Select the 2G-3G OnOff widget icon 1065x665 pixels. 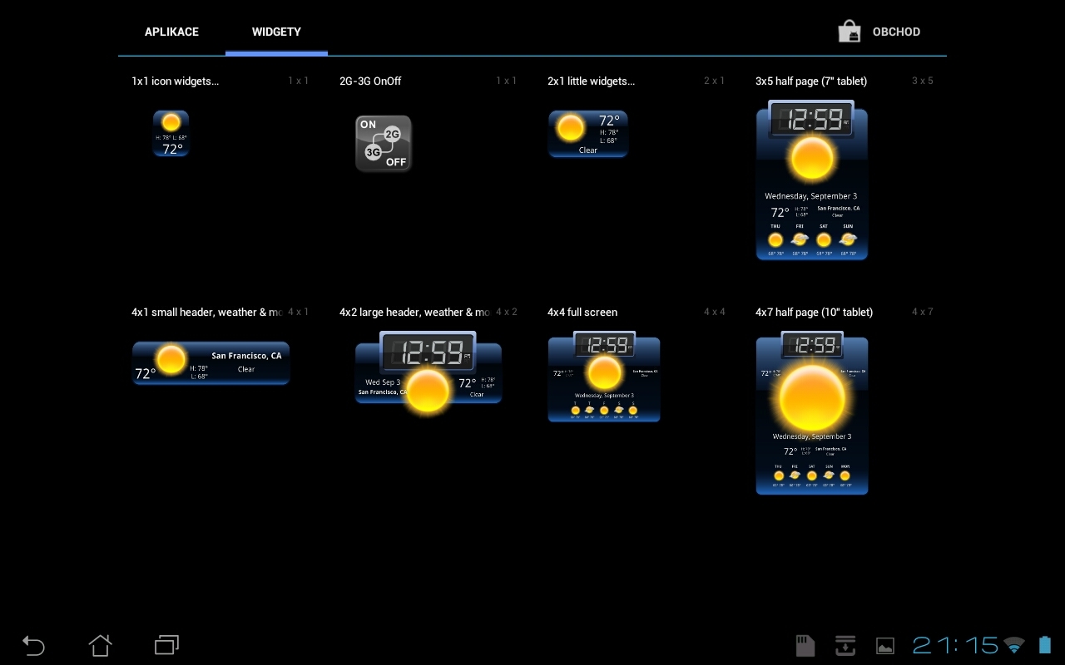pyautogui.click(x=384, y=143)
